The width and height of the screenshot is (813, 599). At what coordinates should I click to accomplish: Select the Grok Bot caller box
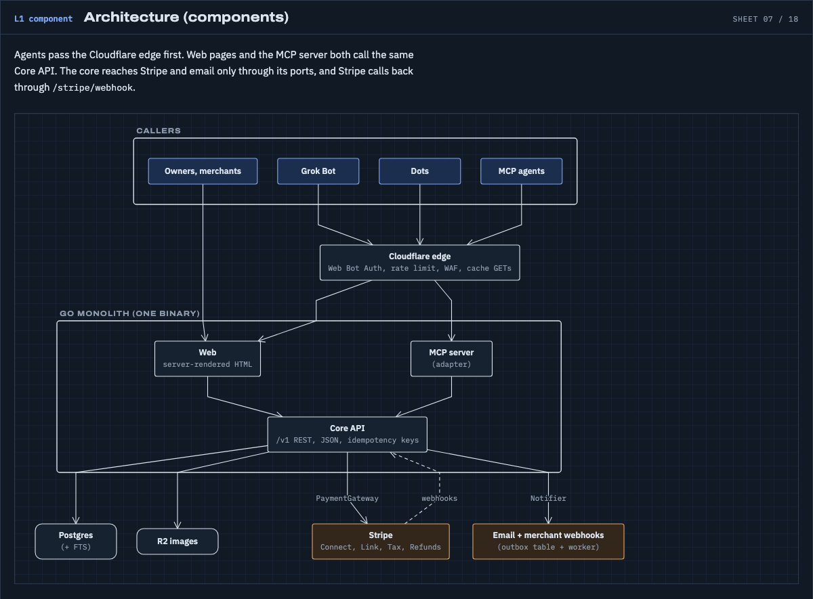318,171
